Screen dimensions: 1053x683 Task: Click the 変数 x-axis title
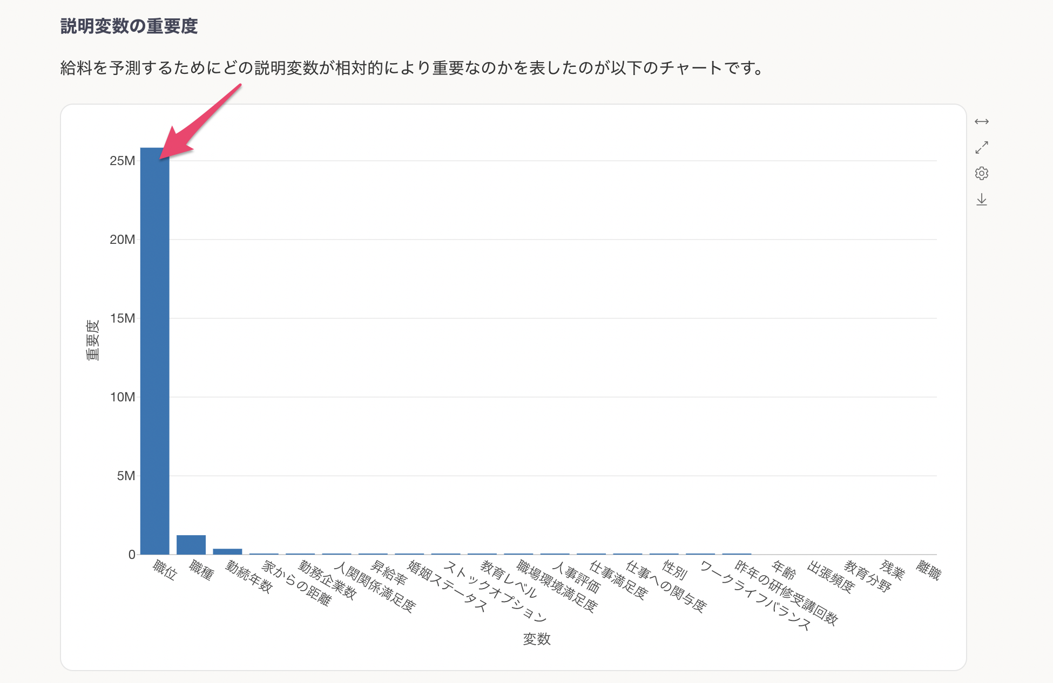pyautogui.click(x=536, y=639)
